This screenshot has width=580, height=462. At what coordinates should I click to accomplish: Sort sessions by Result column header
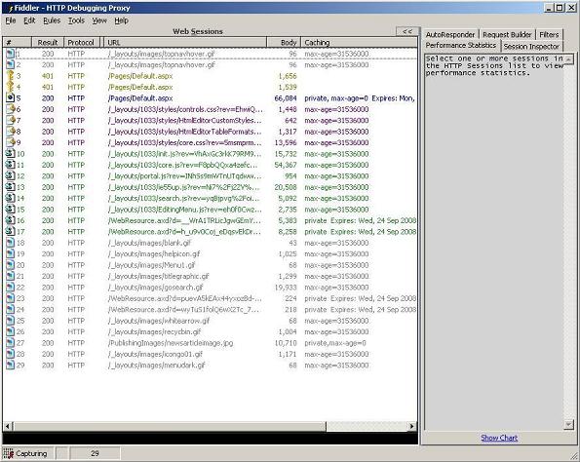click(48, 43)
